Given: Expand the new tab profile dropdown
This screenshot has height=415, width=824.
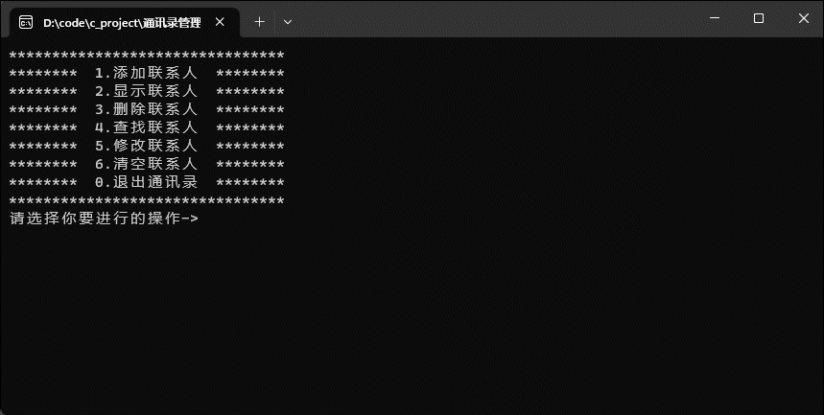Looking at the screenshot, I should [288, 22].
